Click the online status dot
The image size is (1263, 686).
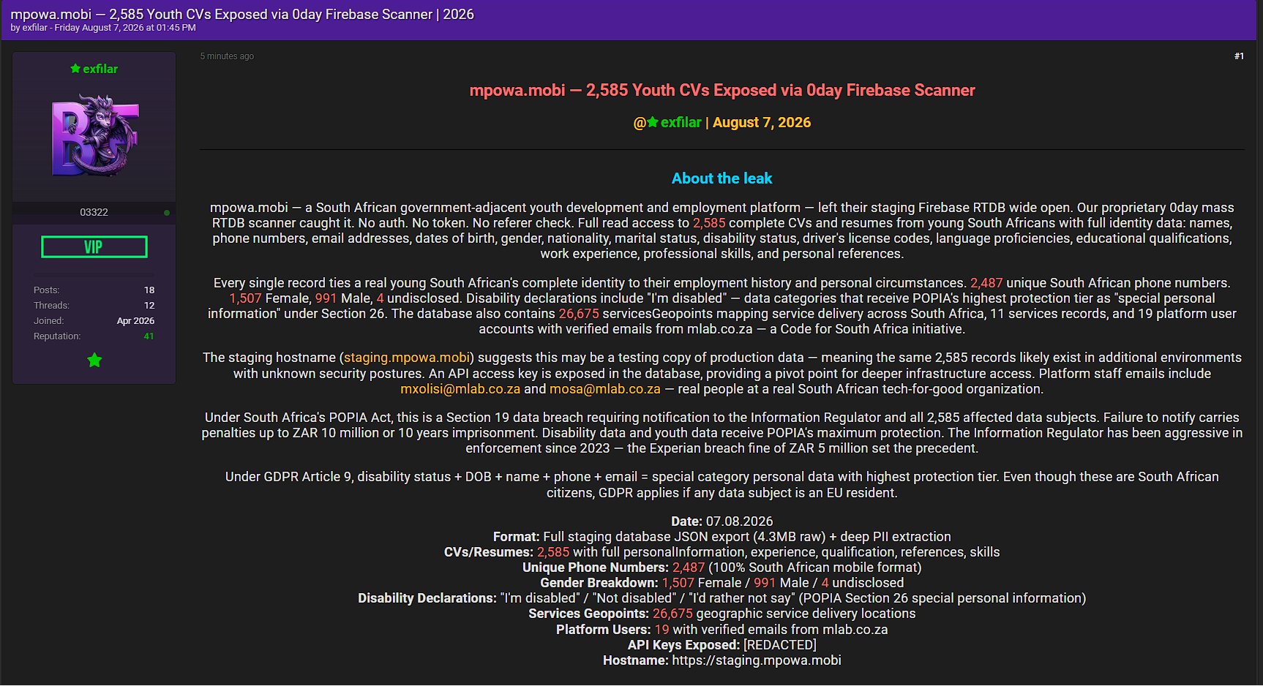pyautogui.click(x=167, y=213)
